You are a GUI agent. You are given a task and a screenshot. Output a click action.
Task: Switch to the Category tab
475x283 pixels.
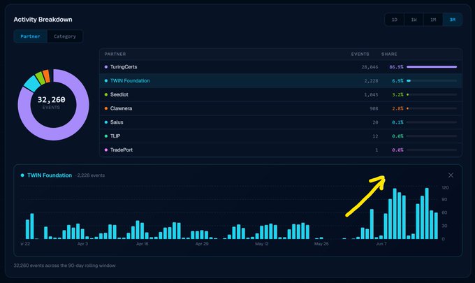point(65,36)
